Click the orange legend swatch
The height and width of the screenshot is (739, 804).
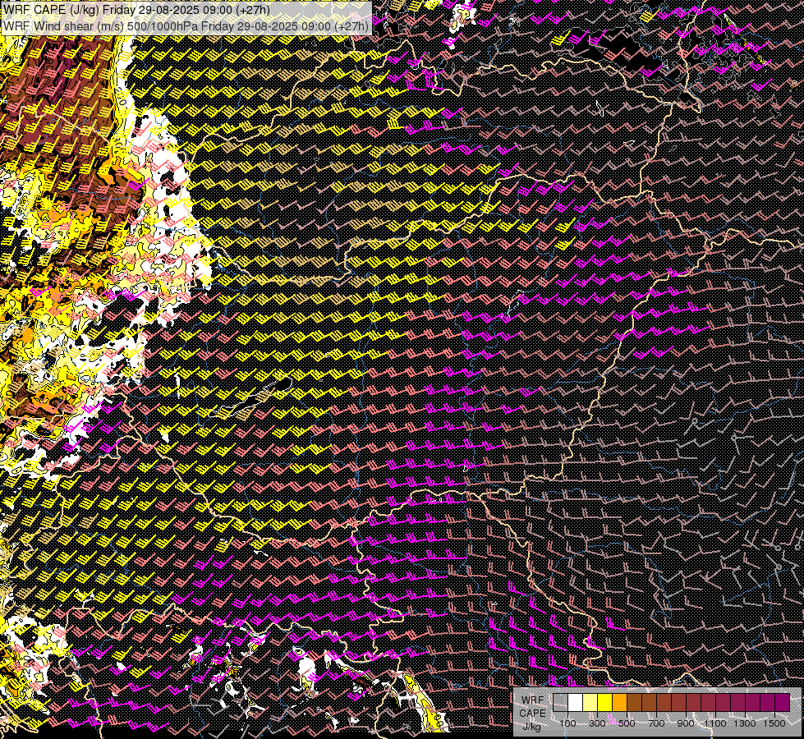(x=619, y=703)
